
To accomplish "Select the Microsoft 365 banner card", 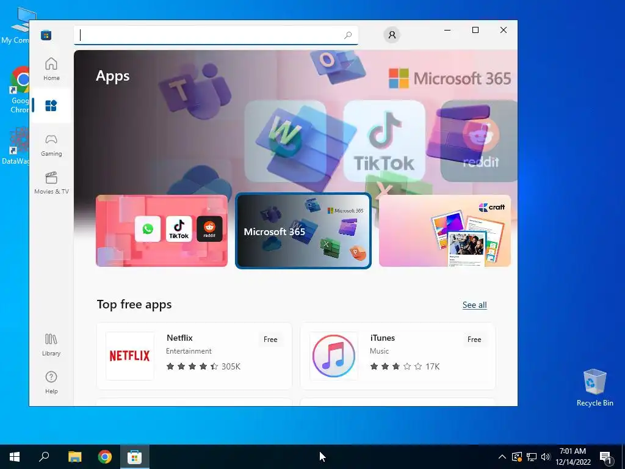I will pos(303,231).
